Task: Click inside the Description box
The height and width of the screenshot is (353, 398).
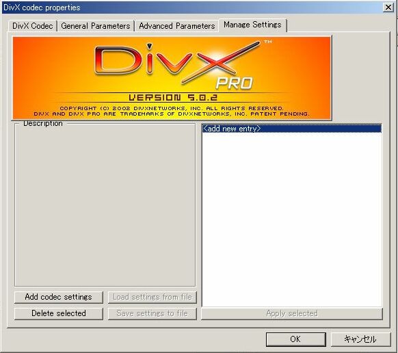Action: pyautogui.click(x=105, y=206)
